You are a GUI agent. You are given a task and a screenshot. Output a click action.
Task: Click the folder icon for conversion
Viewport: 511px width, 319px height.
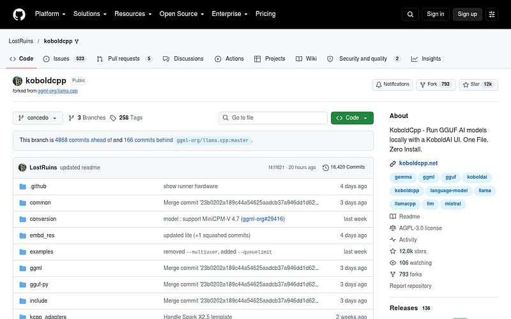point(22,219)
